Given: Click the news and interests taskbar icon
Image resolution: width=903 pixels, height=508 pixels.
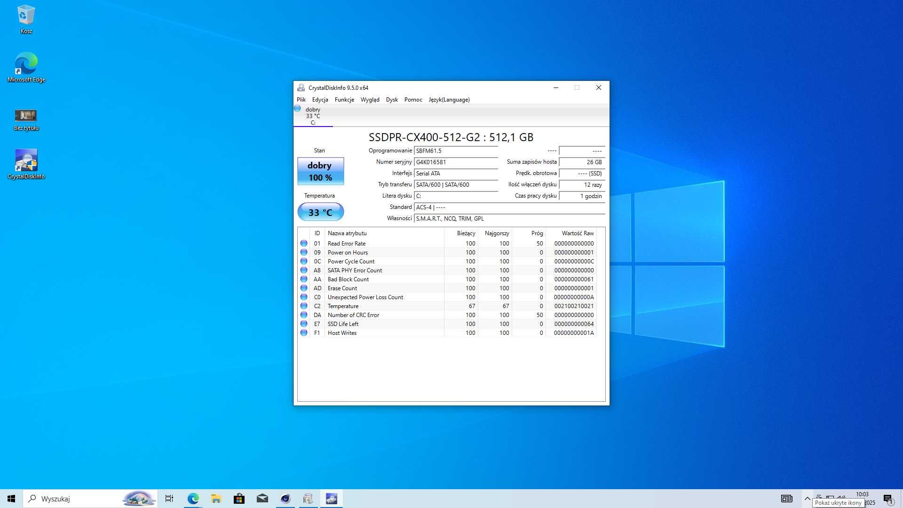Looking at the screenshot, I should point(786,499).
